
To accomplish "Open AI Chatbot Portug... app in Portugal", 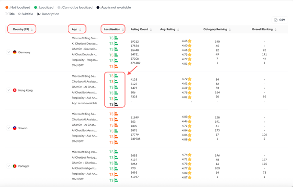I will (84, 158).
